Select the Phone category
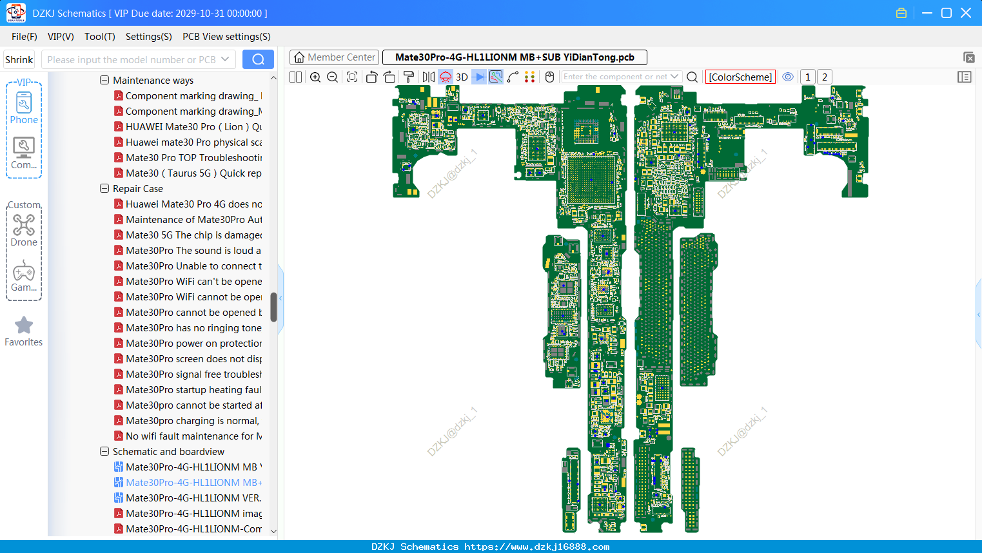Screen dimensions: 982x553 pos(24,108)
